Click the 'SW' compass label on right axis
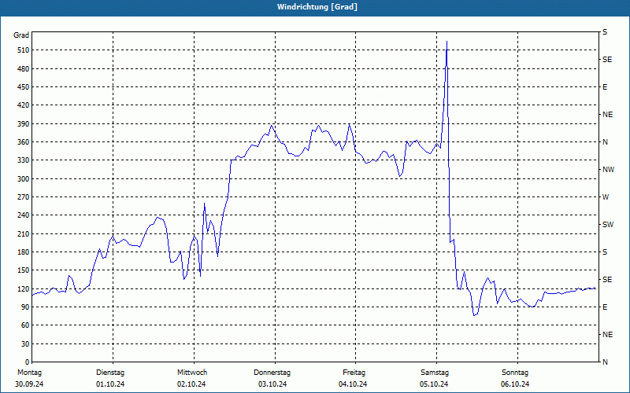Screen dimensions: 630x393 [608, 225]
